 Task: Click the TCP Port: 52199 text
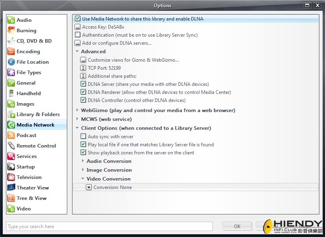(104, 68)
